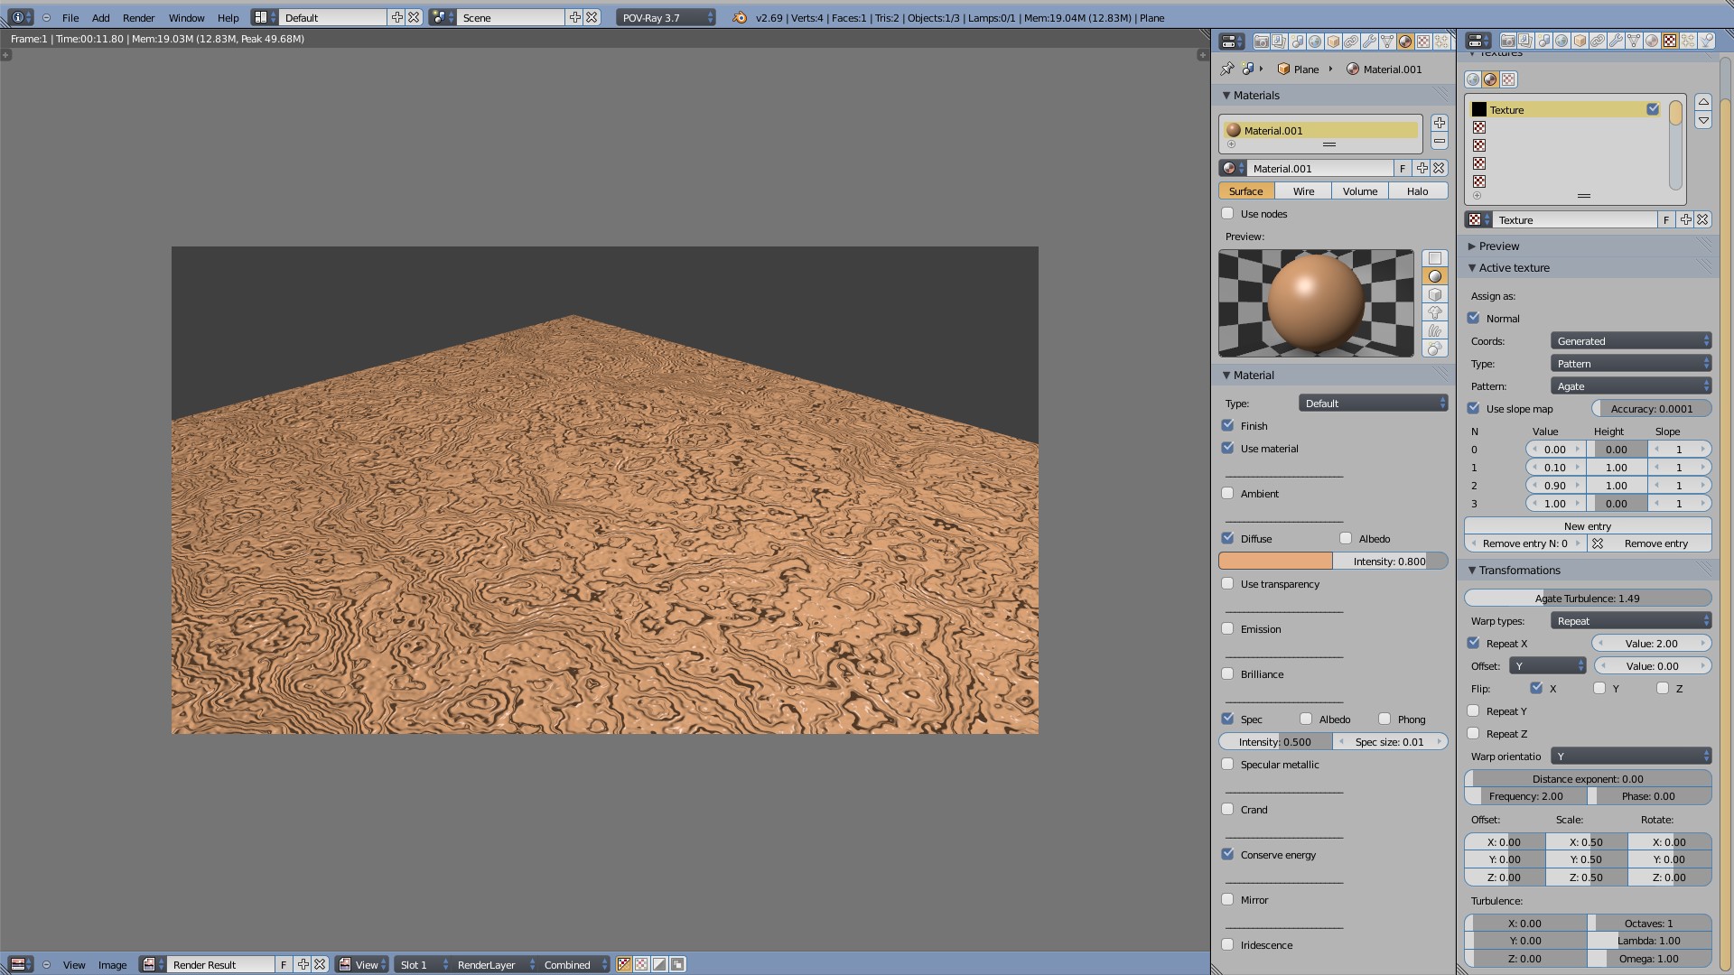Add new material slot with plus icon

(1440, 123)
